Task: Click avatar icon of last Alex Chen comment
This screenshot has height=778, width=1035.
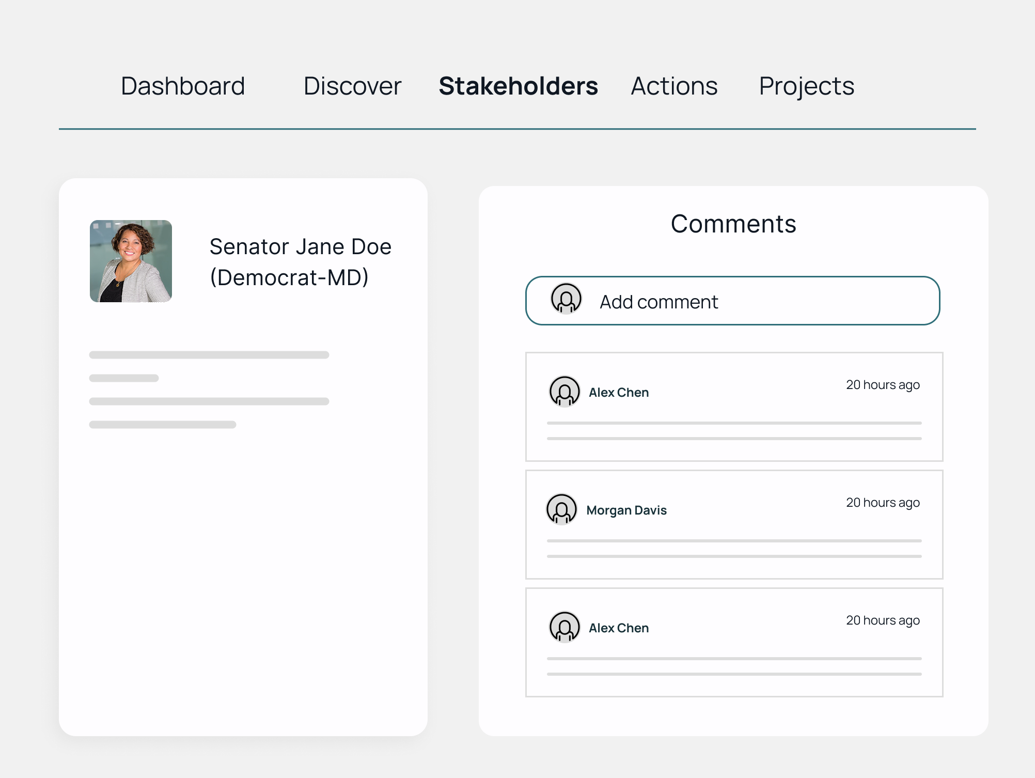Action: point(564,627)
